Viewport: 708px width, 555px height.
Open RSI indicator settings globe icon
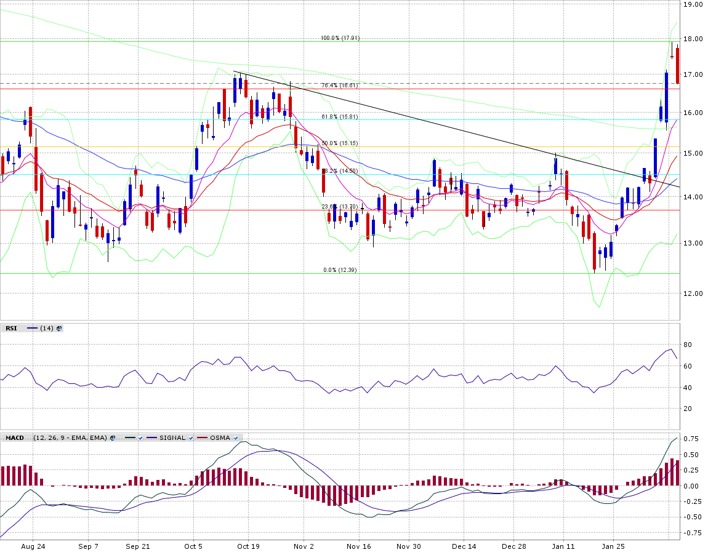59,329
